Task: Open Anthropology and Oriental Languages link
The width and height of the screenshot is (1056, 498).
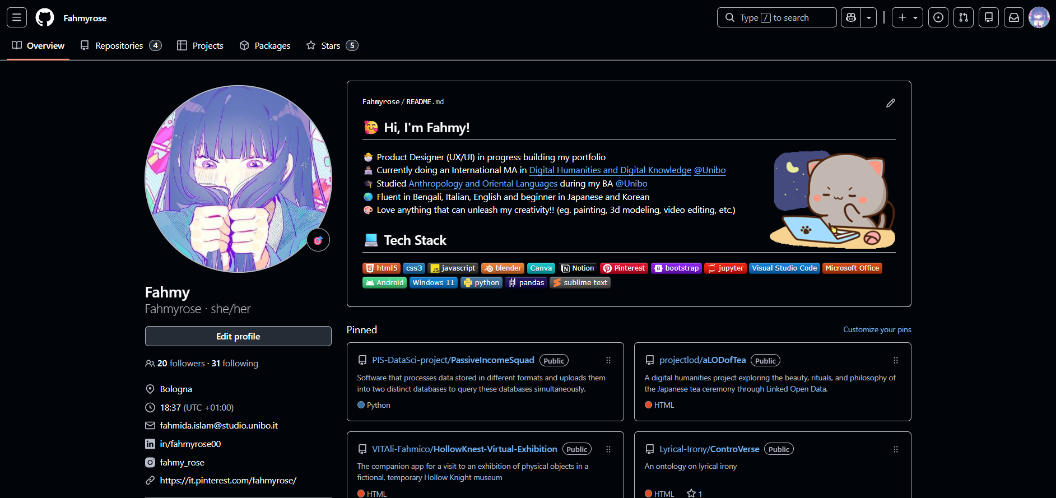Action: pos(483,183)
